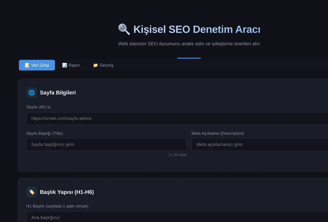Click the 'Meta Açıklama (Description)' label
The image size is (328, 222).
pyautogui.click(x=218, y=133)
